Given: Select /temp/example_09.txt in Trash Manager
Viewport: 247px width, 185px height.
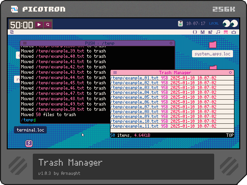Looking at the screenshot, I should point(172,117).
